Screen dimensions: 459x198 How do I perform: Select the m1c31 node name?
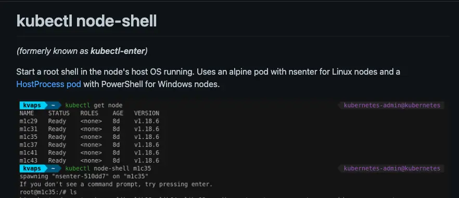pyautogui.click(x=29, y=129)
